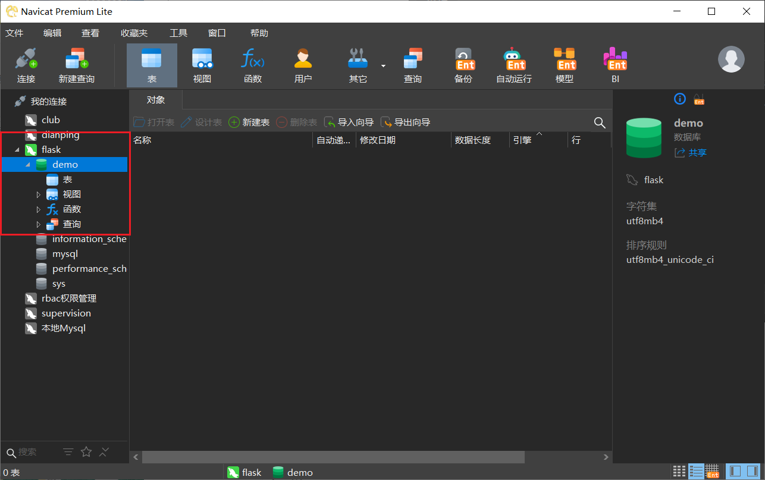This screenshot has height=480, width=765.
Task: Switch to 视图 (View) in the toolbar
Action: coord(202,65)
